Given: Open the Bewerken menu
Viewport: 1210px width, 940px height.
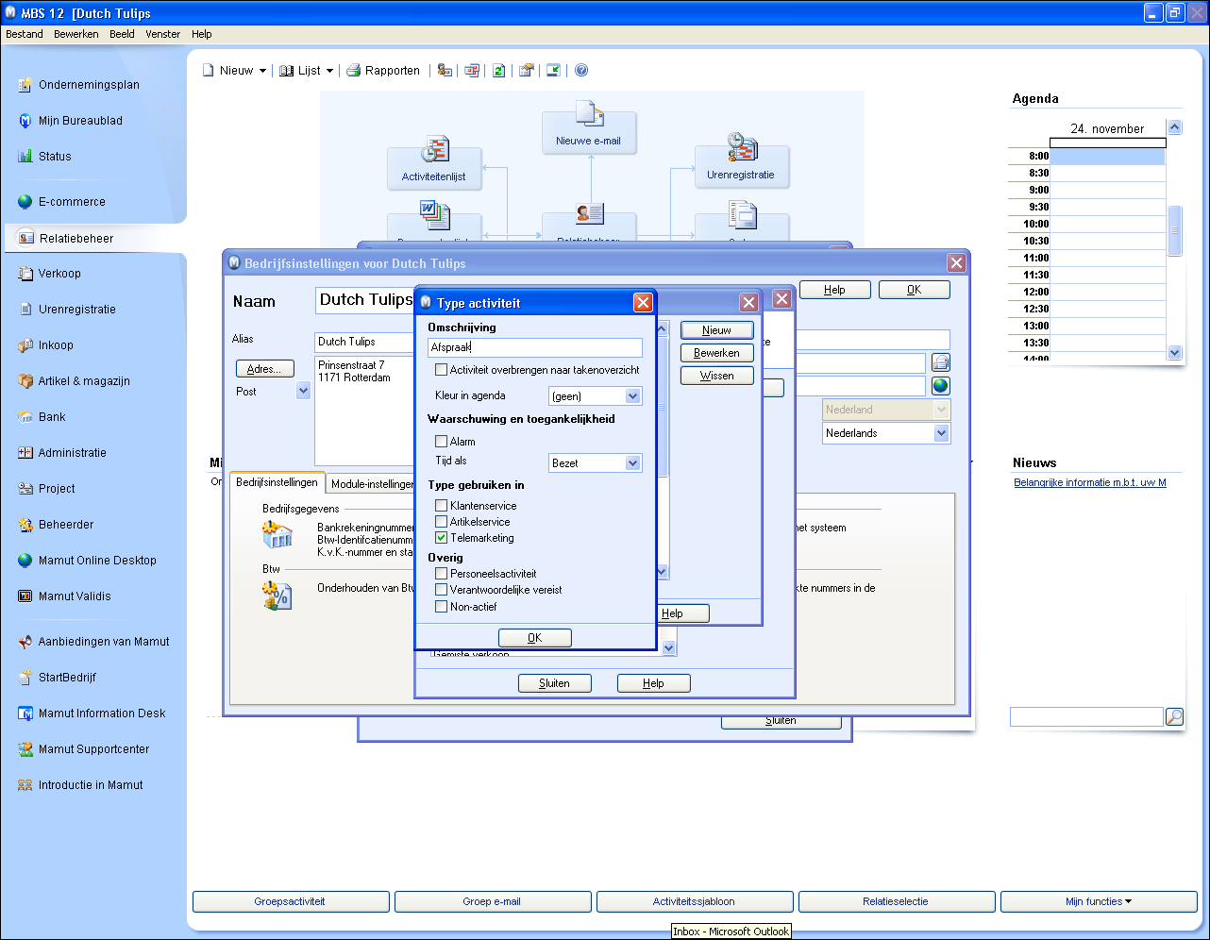Looking at the screenshot, I should coord(76,34).
